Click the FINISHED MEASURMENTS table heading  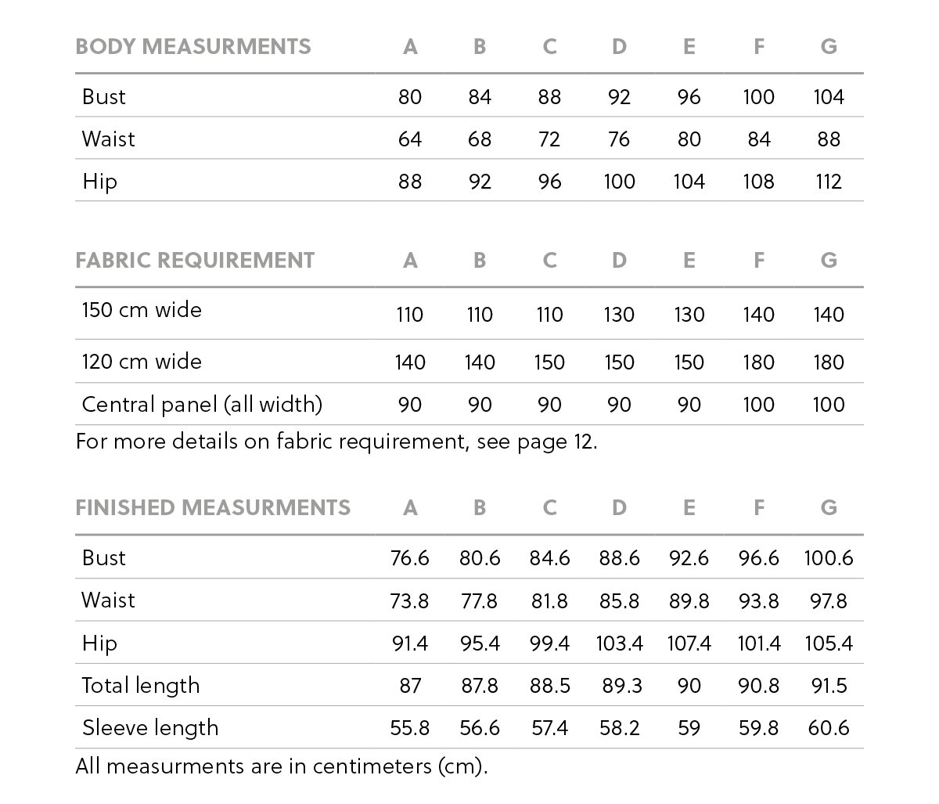[213, 508]
